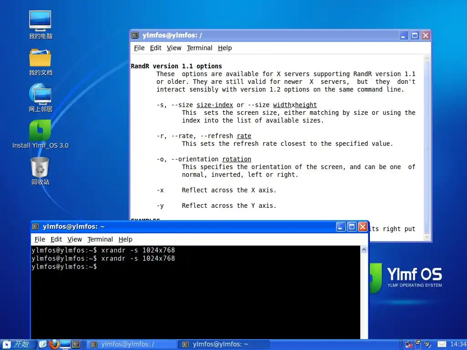This screenshot has width=467, height=350.
Task: Launch the Install Ylmf_OS 3.0 icon
Action: [40, 134]
